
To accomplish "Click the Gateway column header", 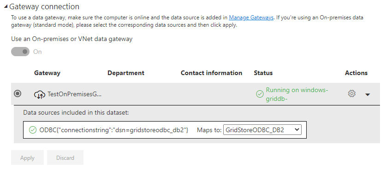I will click(47, 73).
